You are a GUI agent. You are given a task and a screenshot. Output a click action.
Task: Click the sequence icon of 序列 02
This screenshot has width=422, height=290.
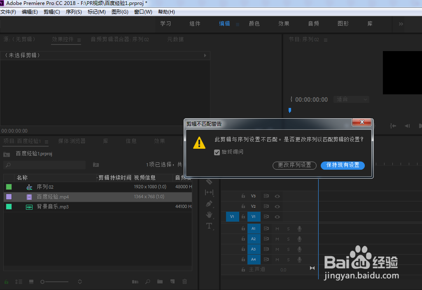(x=29, y=187)
